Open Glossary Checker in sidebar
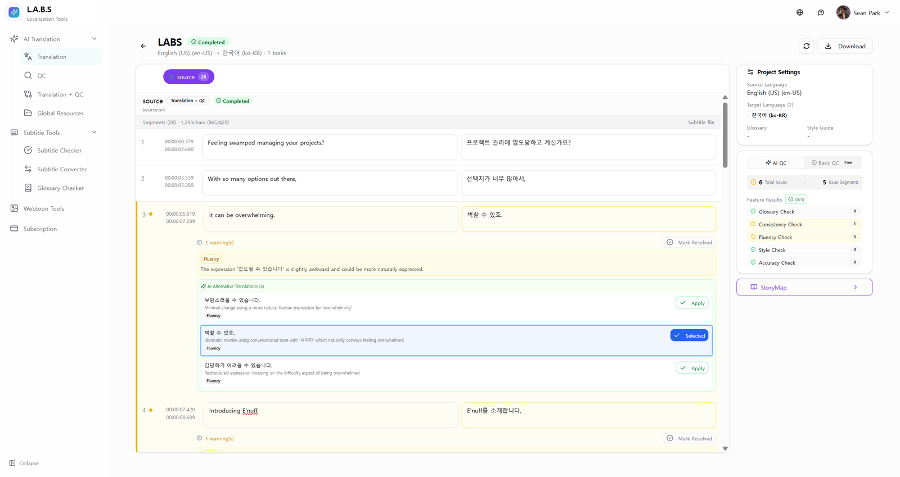 [60, 188]
